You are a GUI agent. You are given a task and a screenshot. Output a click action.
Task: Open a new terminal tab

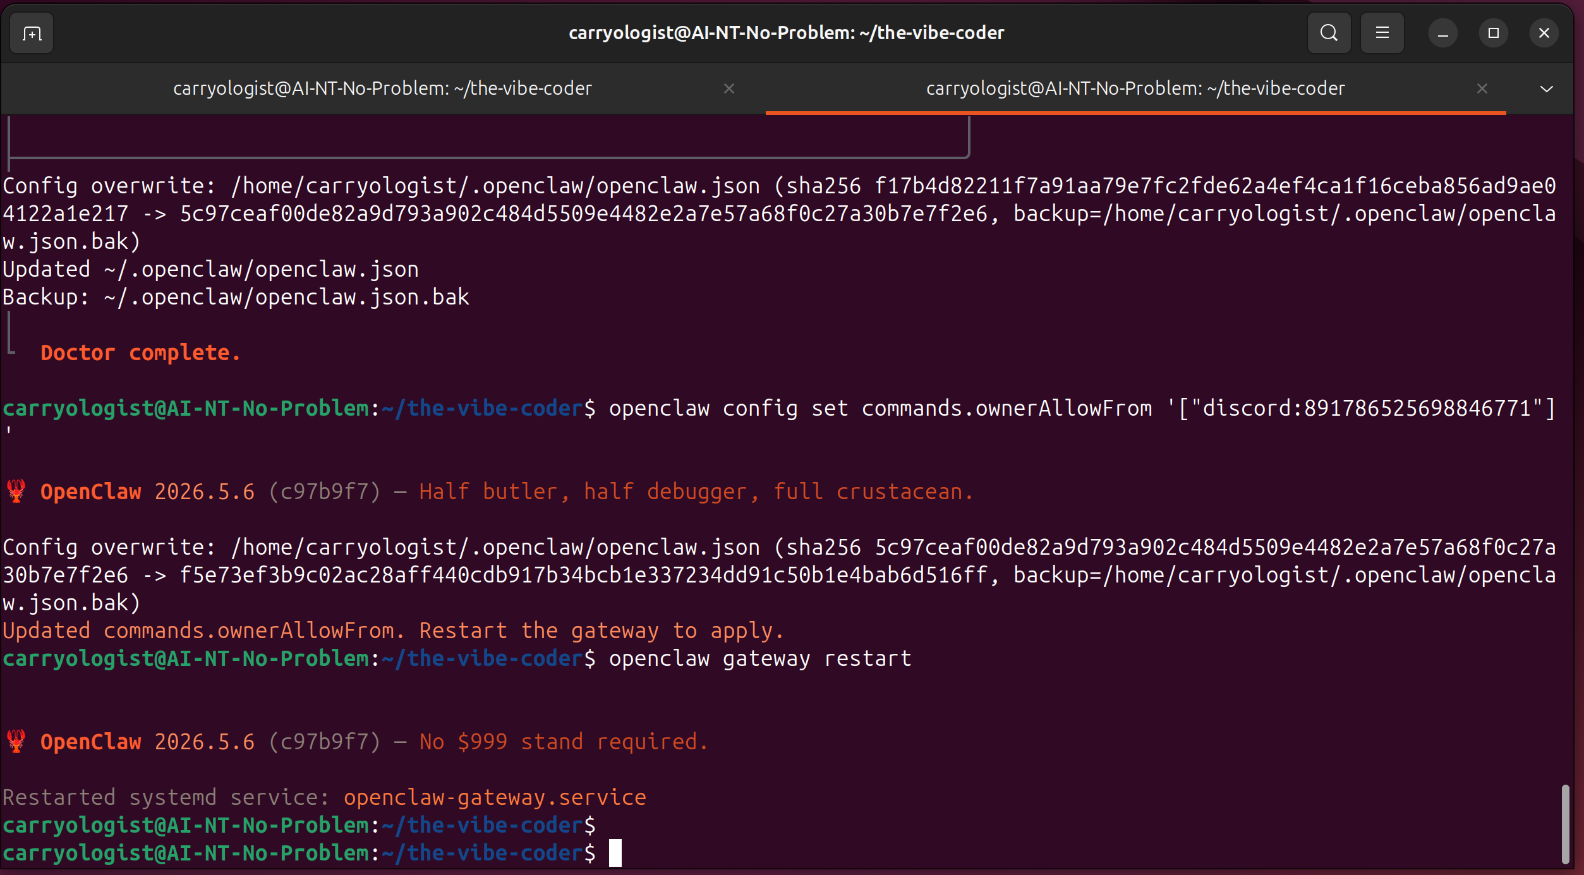pos(32,33)
